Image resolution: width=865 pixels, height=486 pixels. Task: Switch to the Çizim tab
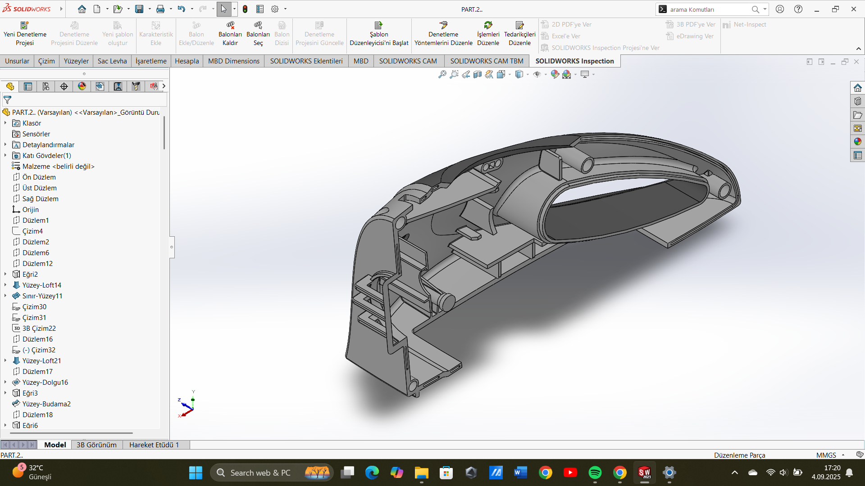tap(46, 61)
